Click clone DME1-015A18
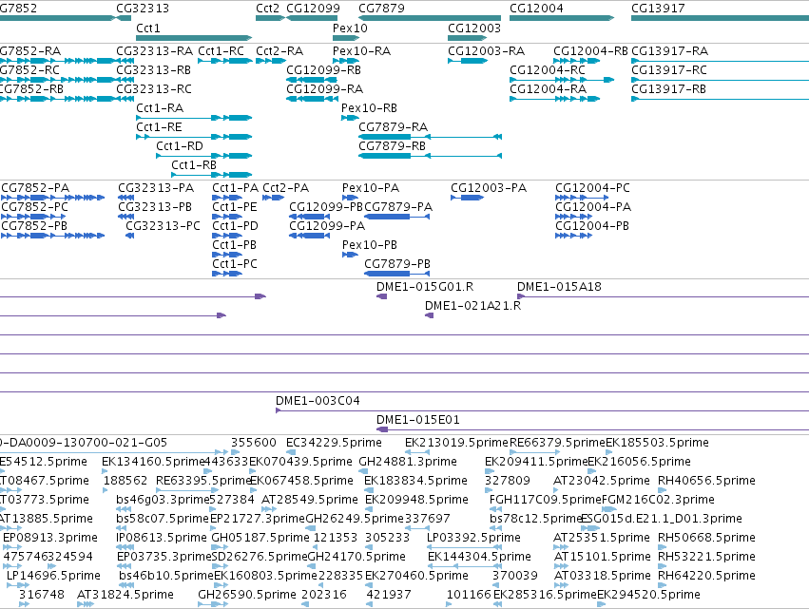 point(663,296)
